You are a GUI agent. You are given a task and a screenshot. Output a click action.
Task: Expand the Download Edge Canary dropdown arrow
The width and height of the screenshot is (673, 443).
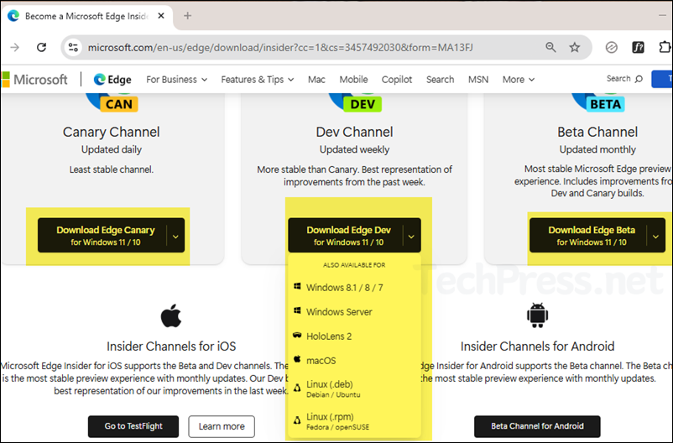pos(175,236)
